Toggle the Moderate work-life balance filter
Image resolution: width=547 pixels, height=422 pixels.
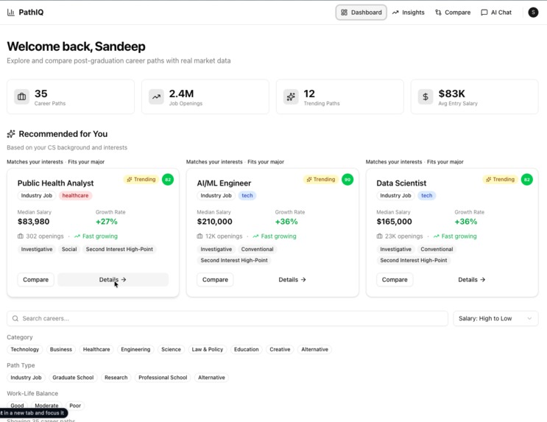[46, 406]
